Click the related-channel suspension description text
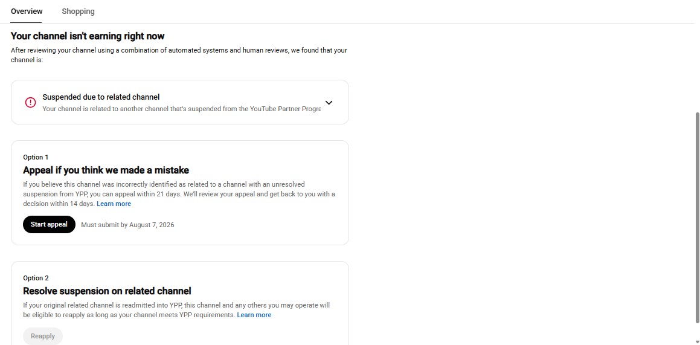Screen dimensions: 700x345 pyautogui.click(x=181, y=109)
